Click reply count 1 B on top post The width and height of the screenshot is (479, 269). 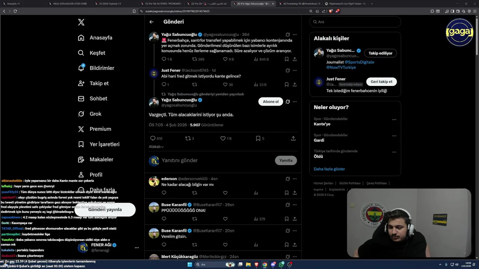click(x=167, y=59)
